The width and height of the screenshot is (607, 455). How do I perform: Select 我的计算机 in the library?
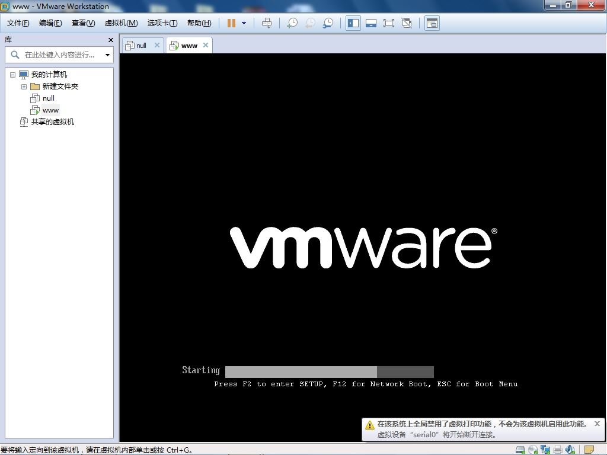pos(49,74)
